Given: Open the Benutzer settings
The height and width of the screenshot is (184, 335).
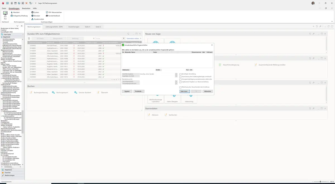Looking at the screenshot, I should coord(36,16).
